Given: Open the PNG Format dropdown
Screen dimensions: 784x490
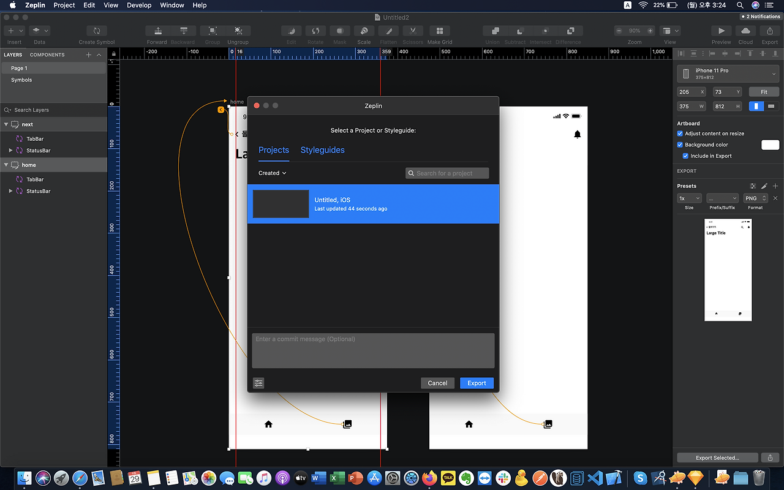Looking at the screenshot, I should tap(755, 198).
